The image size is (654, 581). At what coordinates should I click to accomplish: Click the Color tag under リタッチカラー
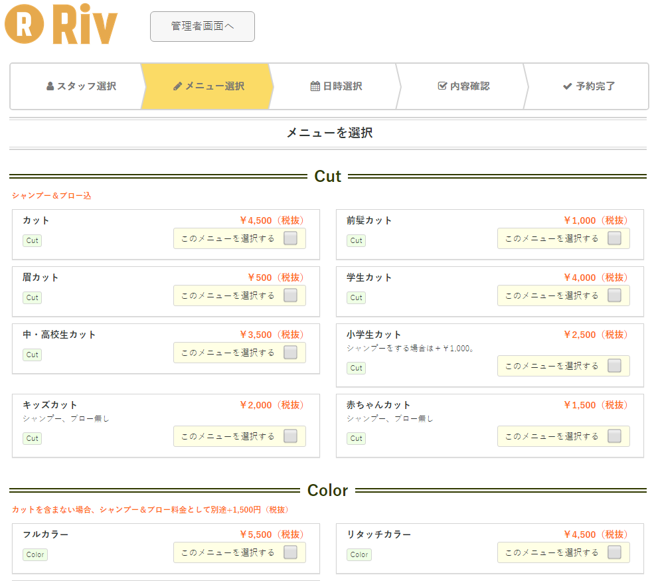coord(359,554)
